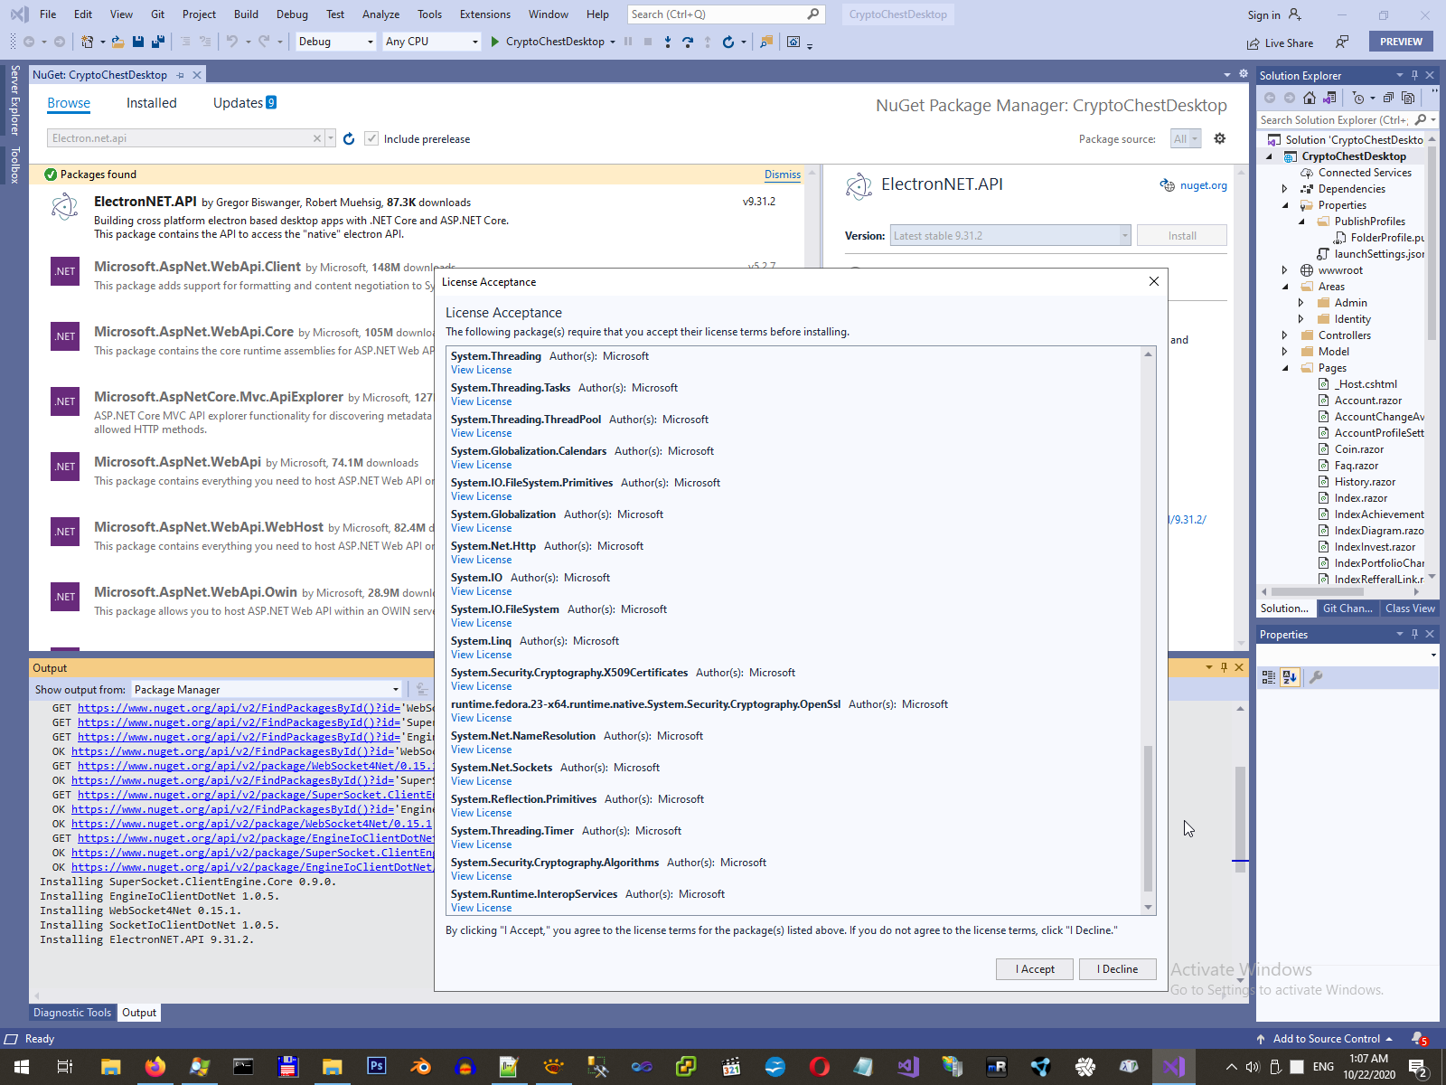Toggle auto hide pin on Properties panel
This screenshot has width=1446, height=1085.
pos(1414,634)
